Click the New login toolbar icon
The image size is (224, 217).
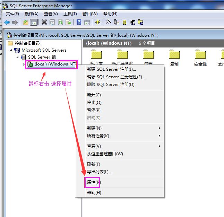[x=132, y=22]
